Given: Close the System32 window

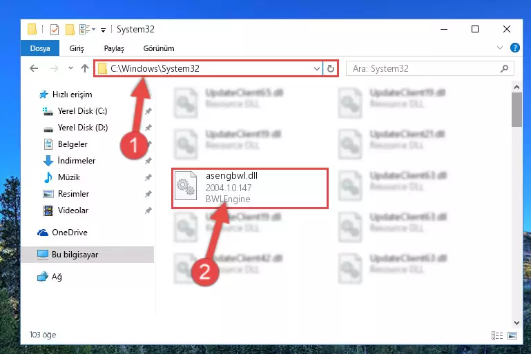Looking at the screenshot, I should [x=507, y=30].
